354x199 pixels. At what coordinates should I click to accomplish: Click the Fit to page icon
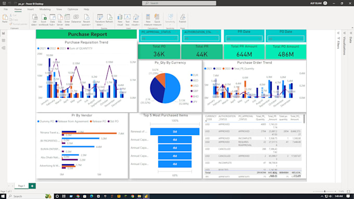(349, 191)
